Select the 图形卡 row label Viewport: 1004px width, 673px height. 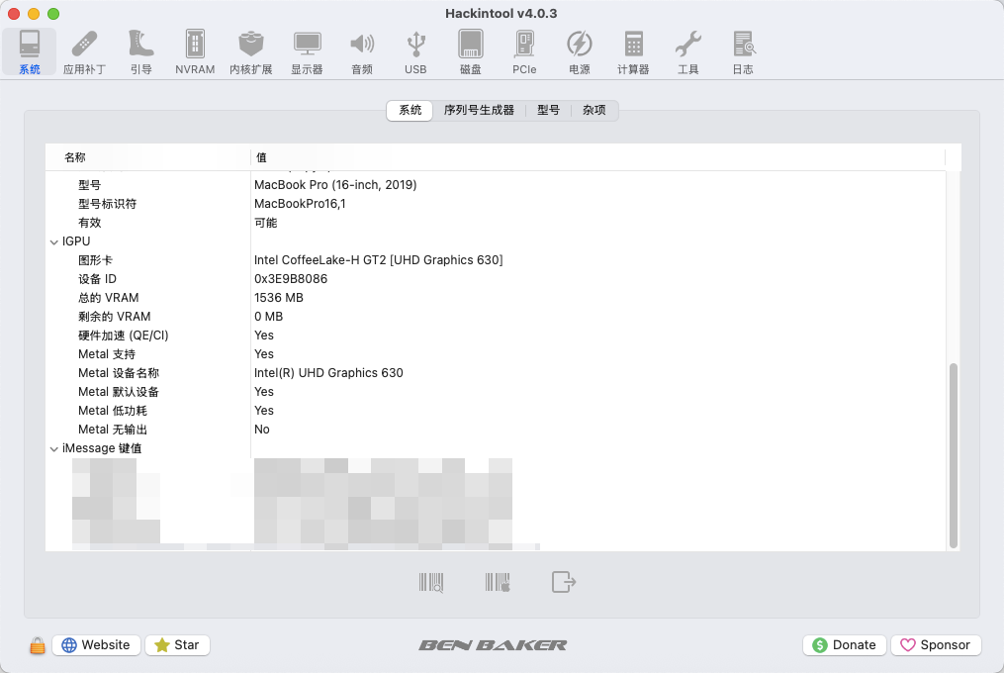95,260
